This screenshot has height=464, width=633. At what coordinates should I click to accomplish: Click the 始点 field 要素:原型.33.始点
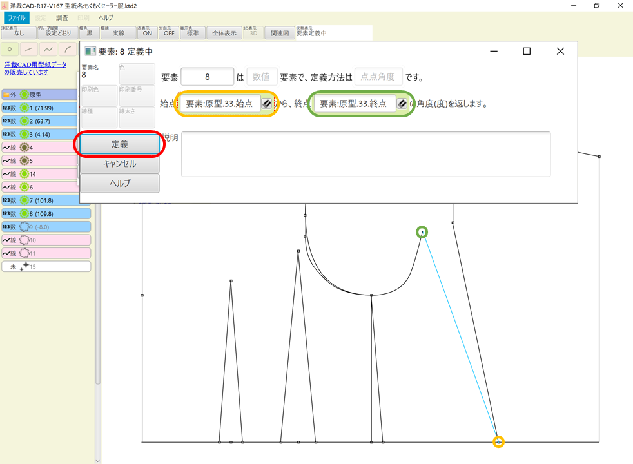[x=219, y=104]
